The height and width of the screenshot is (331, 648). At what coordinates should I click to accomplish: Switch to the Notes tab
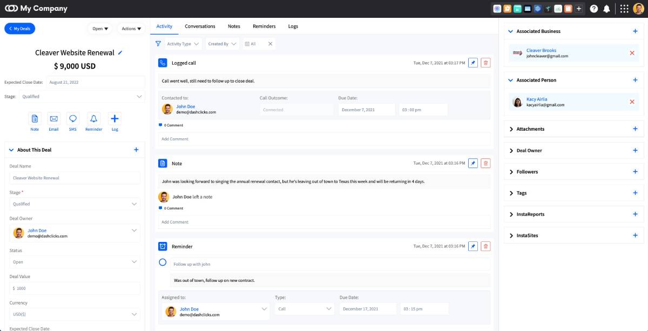click(234, 26)
